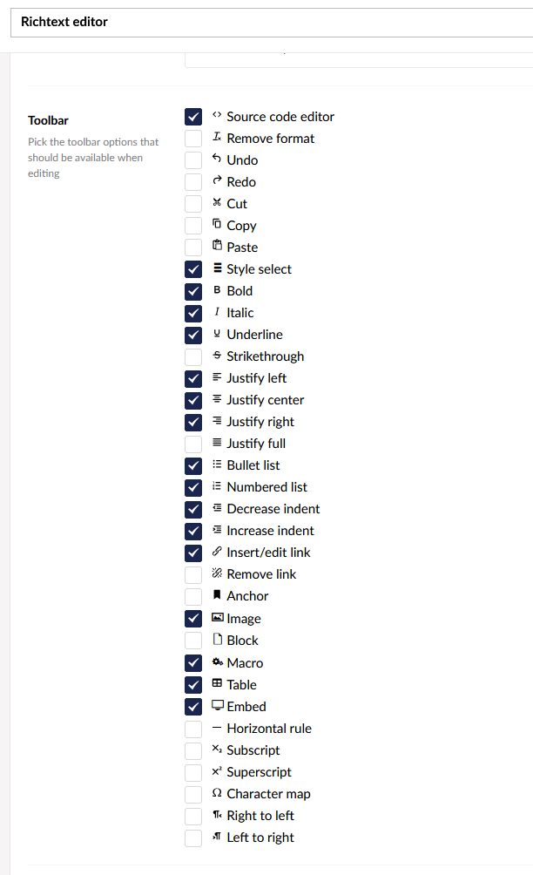The height and width of the screenshot is (875, 533).
Task: Uncheck the Bold checkbox
Action: tap(193, 291)
